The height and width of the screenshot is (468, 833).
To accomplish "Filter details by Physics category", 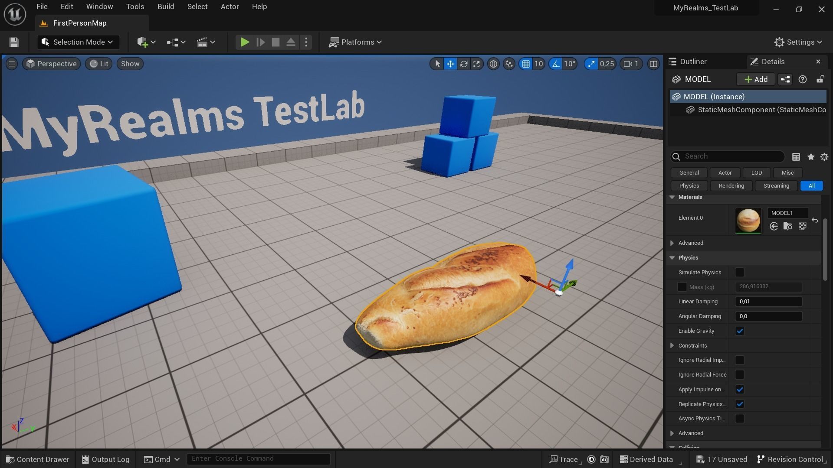I will pos(689,186).
